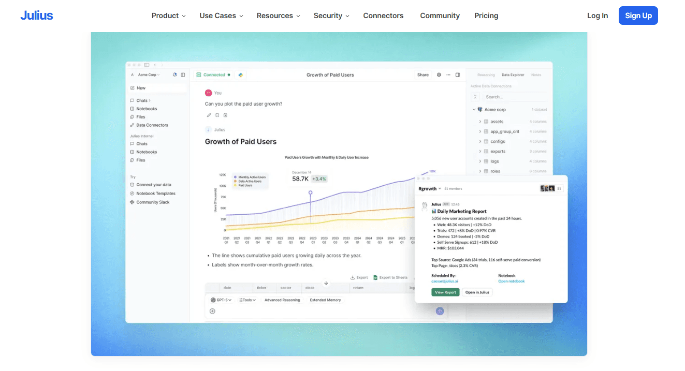Open Files under Julius Internal
685x371 pixels.
[138, 160]
